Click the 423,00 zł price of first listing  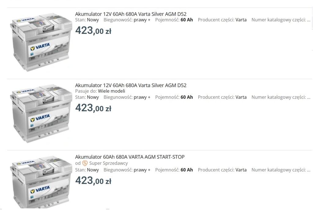point(93,31)
